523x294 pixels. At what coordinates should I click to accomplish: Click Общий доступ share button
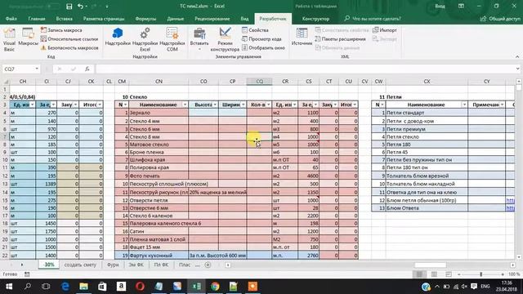[500, 19]
